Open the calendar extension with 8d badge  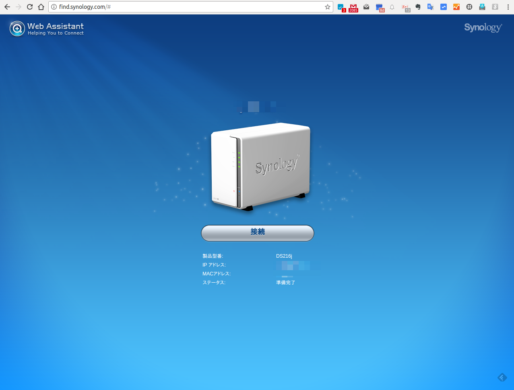(x=380, y=7)
